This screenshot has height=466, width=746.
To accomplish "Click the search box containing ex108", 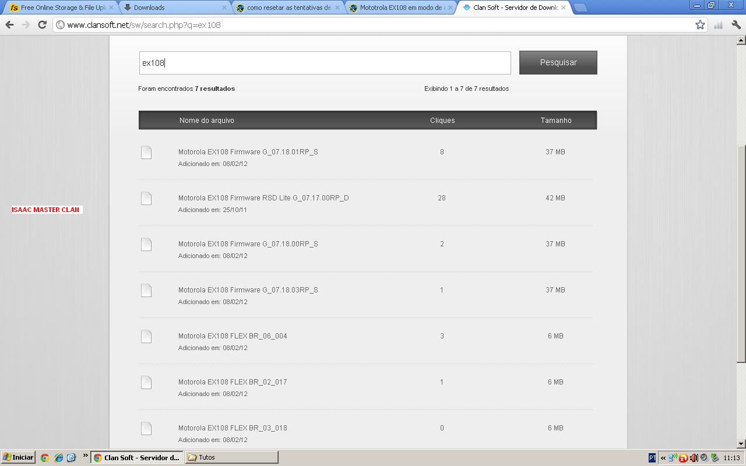I will click(x=325, y=62).
